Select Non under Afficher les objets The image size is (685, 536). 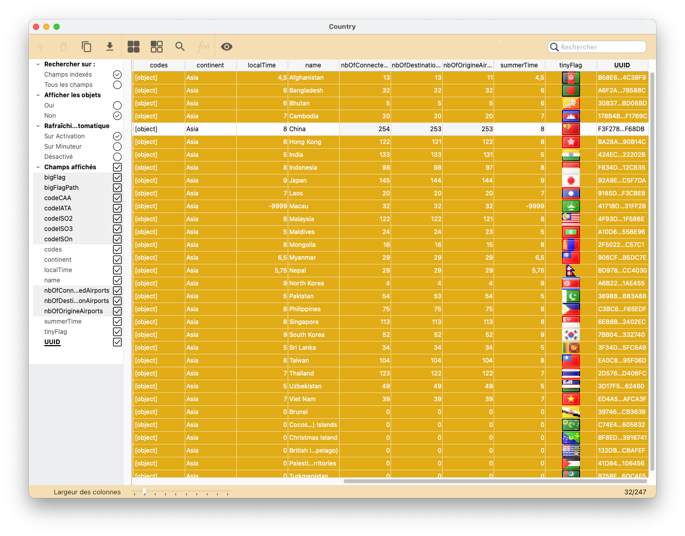point(117,116)
